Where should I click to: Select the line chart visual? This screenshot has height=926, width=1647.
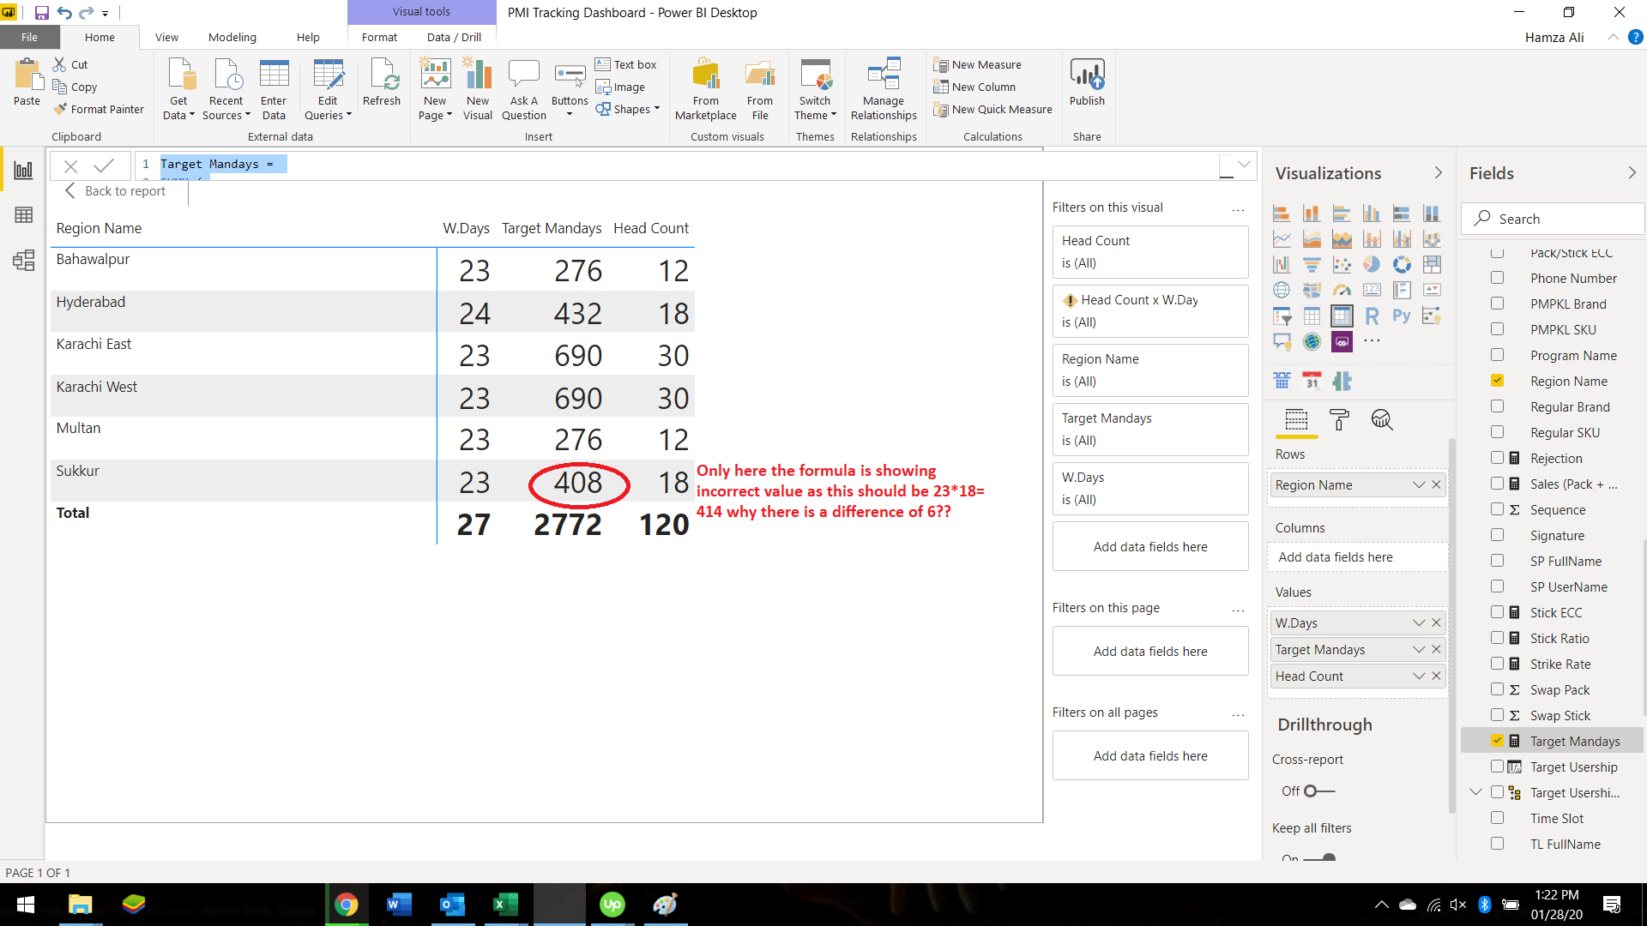coord(1282,238)
